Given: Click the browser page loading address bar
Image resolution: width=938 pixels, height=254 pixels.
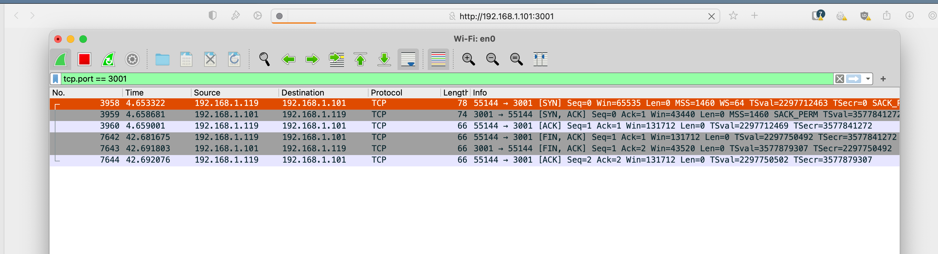Looking at the screenshot, I should click(506, 16).
